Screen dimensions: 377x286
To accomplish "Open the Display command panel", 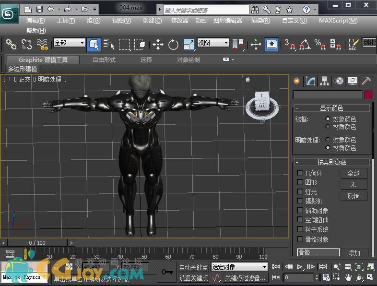I will pos(353,81).
